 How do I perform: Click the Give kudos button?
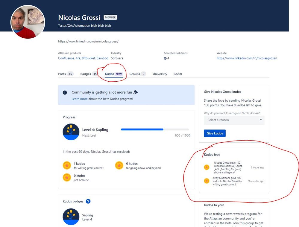click(215, 133)
